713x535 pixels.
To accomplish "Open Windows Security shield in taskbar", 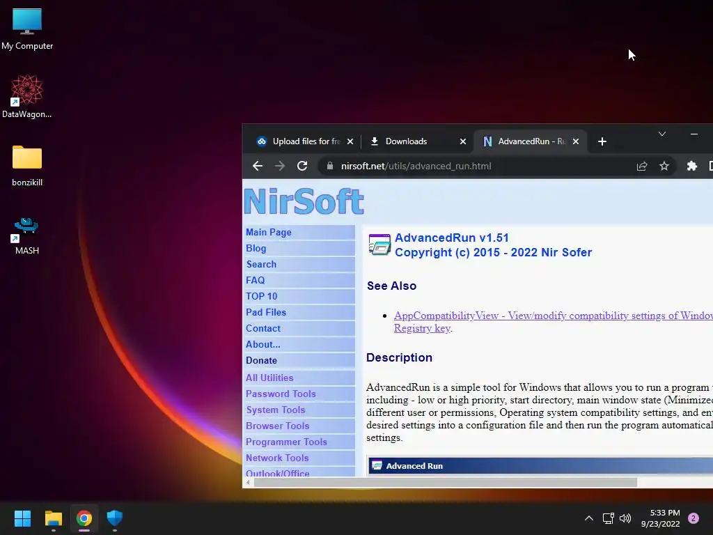I will 115,518.
